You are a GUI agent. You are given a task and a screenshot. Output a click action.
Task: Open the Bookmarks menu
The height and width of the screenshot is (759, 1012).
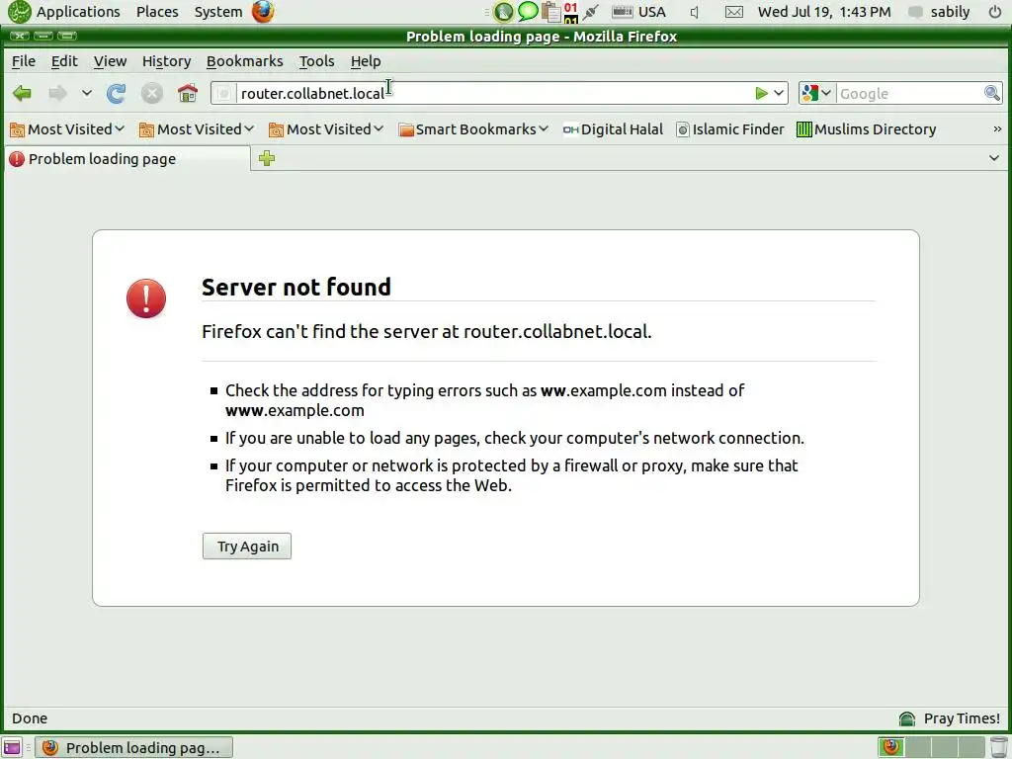[245, 61]
